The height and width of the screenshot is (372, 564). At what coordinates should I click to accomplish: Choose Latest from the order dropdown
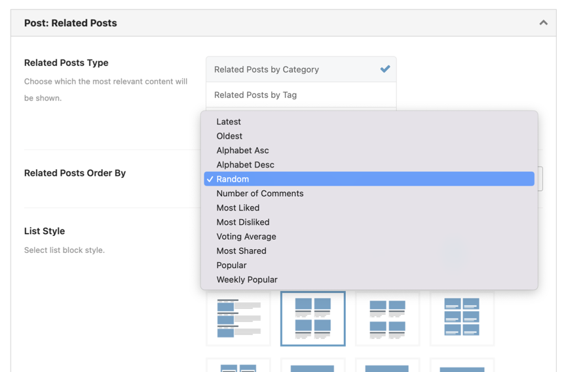click(x=369, y=122)
